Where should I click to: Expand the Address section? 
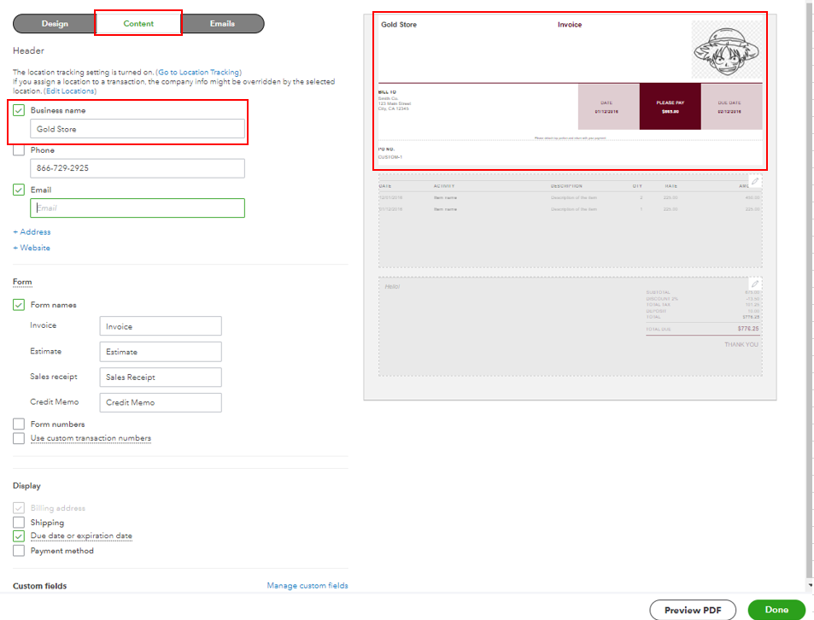pyautogui.click(x=32, y=231)
